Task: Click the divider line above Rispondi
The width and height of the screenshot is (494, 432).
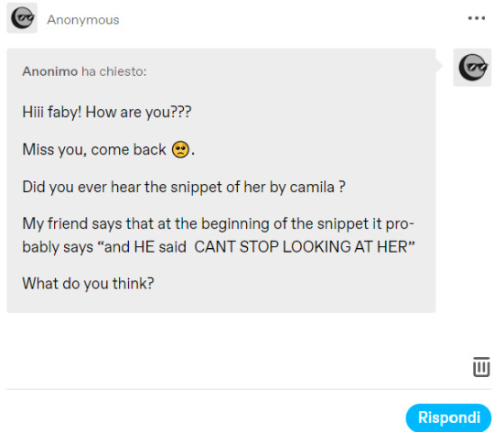Action: click(x=249, y=389)
